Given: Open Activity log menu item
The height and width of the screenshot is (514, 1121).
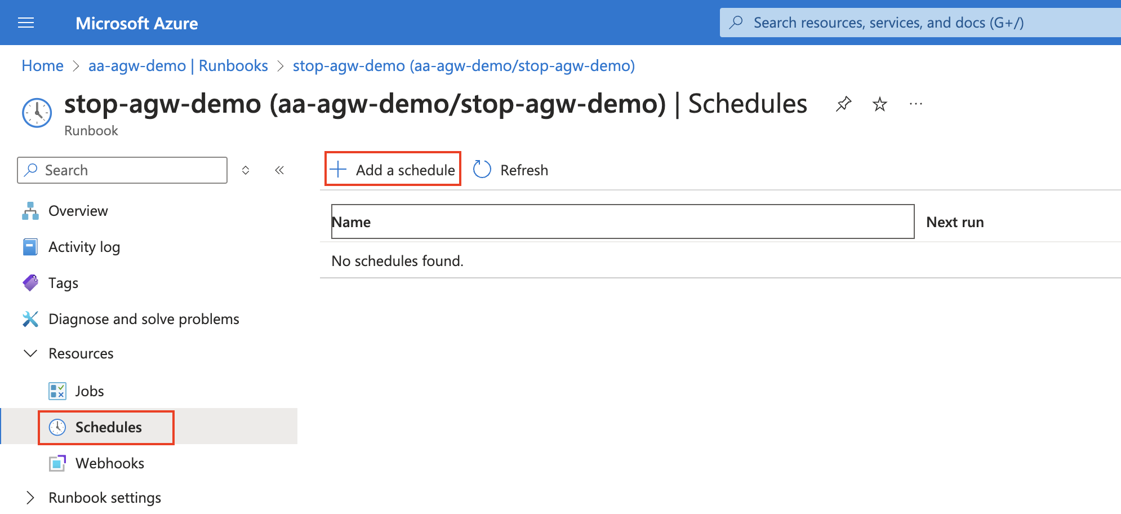Looking at the screenshot, I should pyautogui.click(x=149, y=247).
